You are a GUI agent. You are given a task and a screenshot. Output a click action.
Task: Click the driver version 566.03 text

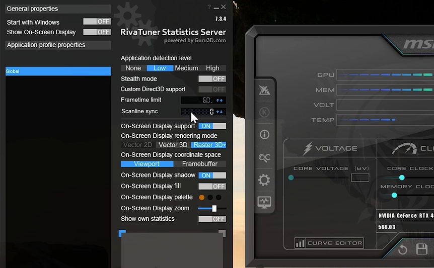(x=387, y=227)
